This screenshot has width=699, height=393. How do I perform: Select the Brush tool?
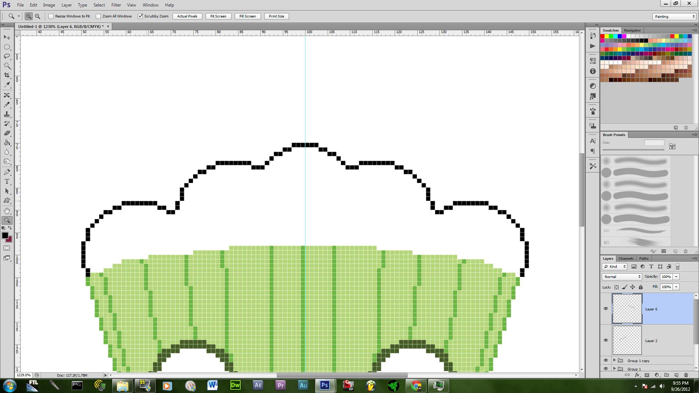[7, 105]
